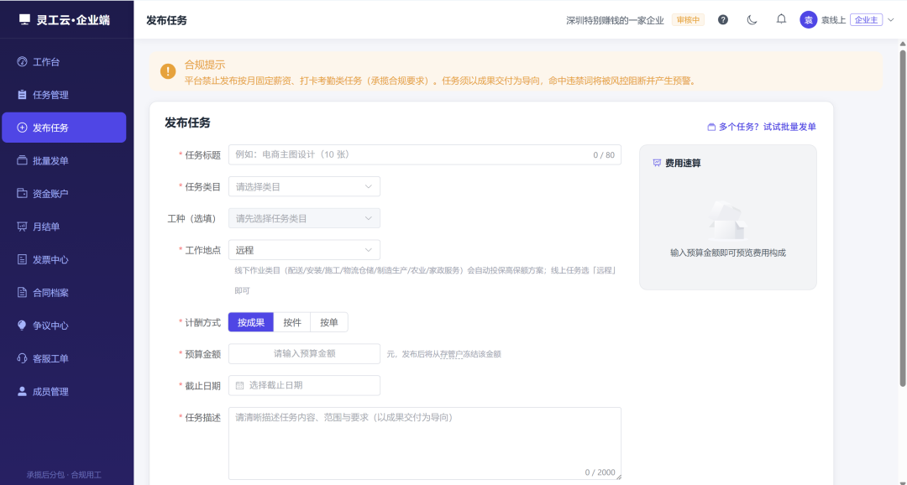
Task: Click the 客服工单 headset icon
Action: click(22, 358)
